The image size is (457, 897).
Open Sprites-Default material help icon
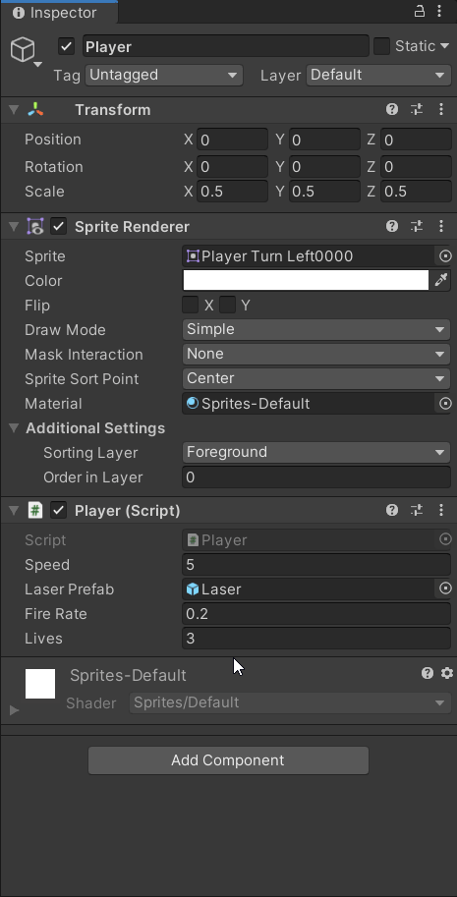(x=428, y=673)
